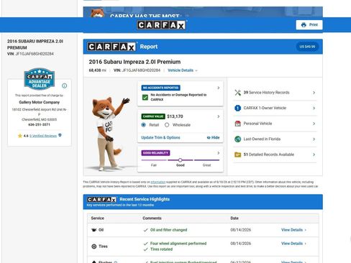Click the Tires service icon
Viewport: 351px width, 263px height.
click(94, 246)
